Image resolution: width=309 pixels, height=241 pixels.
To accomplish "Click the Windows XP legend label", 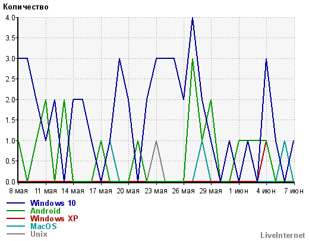I will [x=54, y=218].
